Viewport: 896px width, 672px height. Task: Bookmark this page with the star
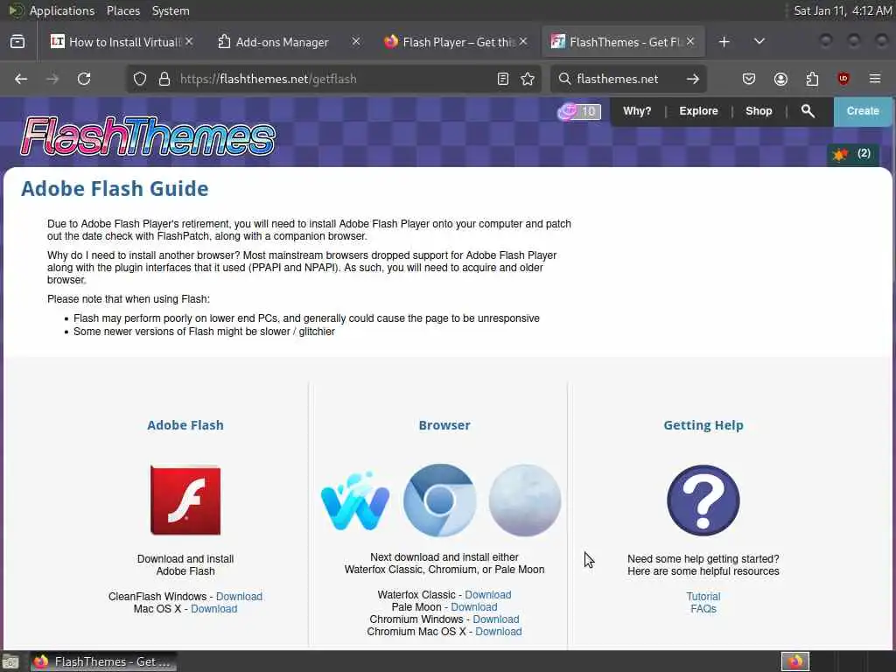click(528, 79)
